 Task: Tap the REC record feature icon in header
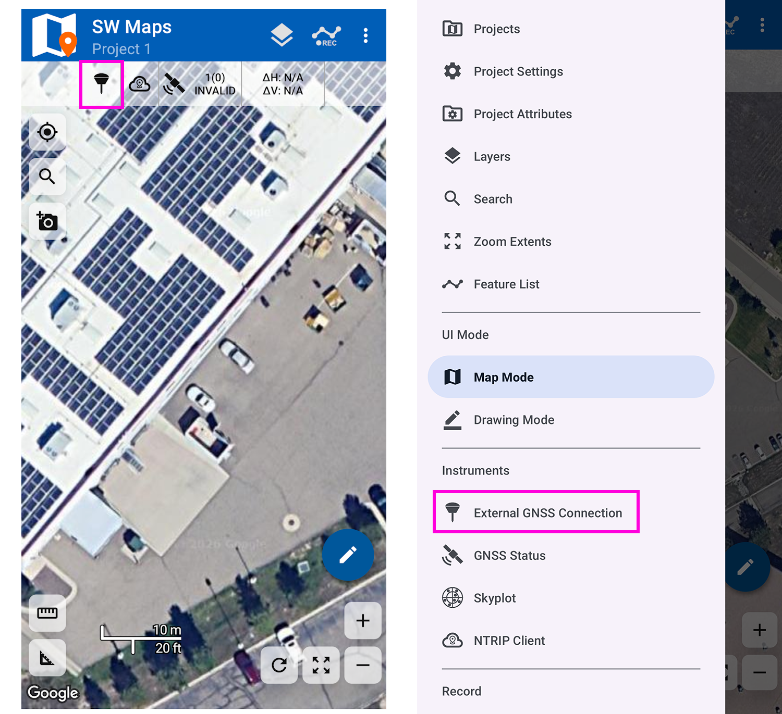pyautogui.click(x=326, y=35)
